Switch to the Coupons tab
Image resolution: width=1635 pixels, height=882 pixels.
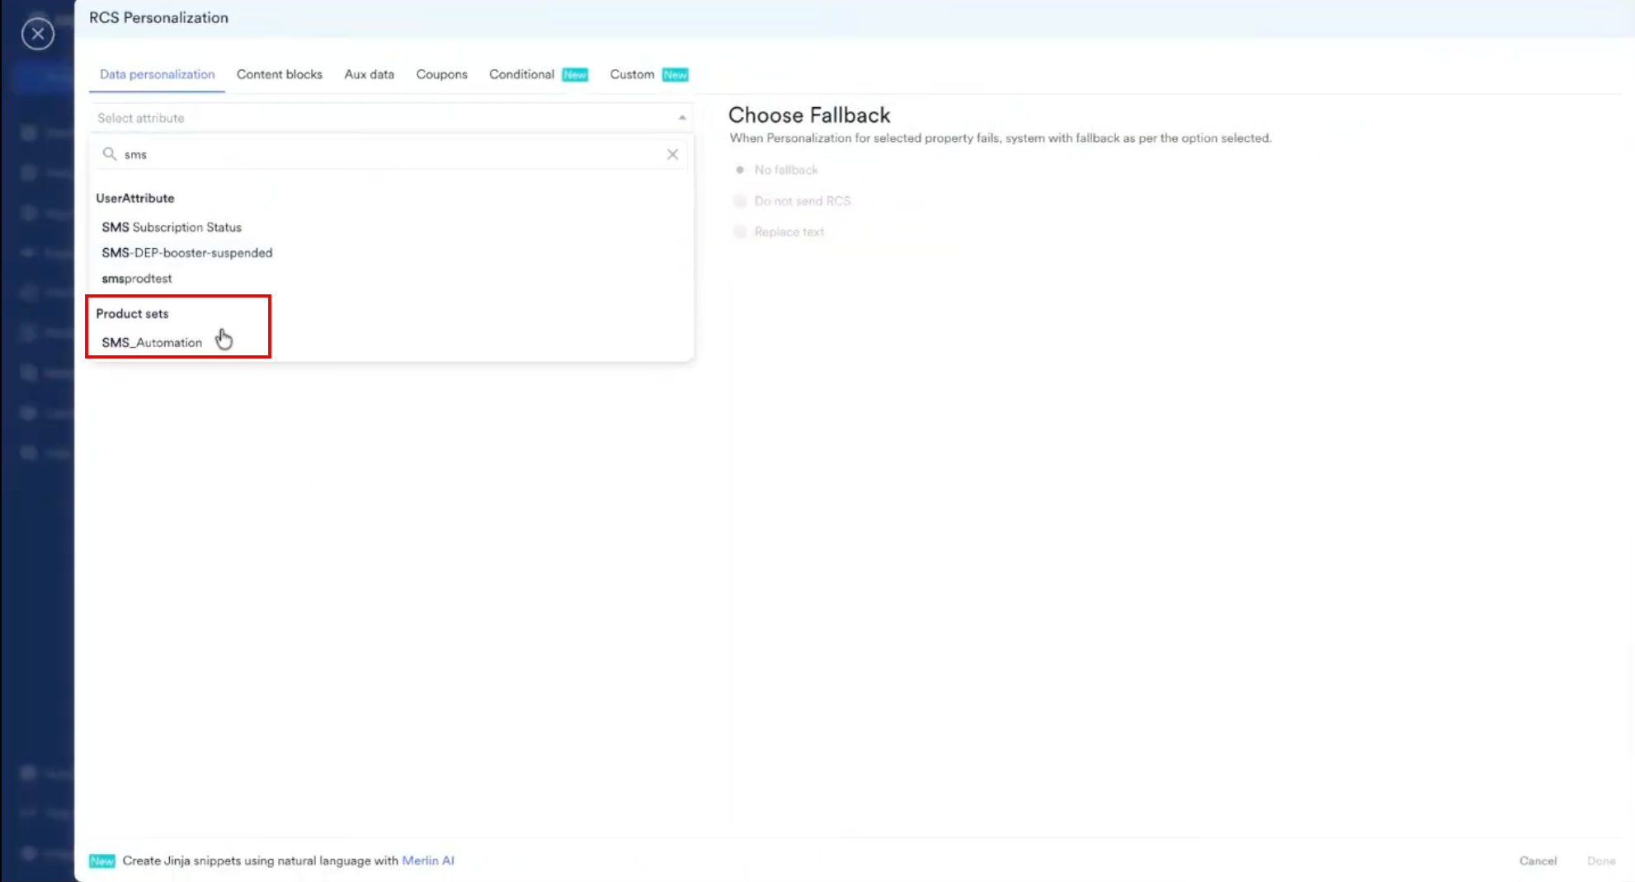(x=442, y=74)
